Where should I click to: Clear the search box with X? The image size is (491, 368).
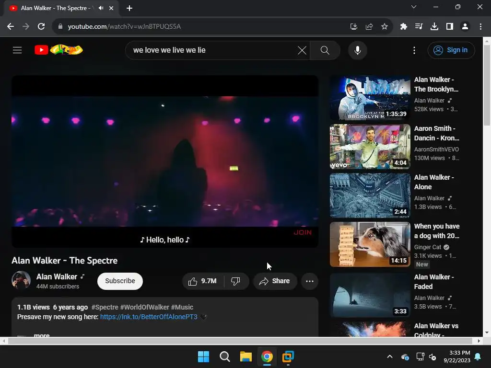pyautogui.click(x=302, y=50)
